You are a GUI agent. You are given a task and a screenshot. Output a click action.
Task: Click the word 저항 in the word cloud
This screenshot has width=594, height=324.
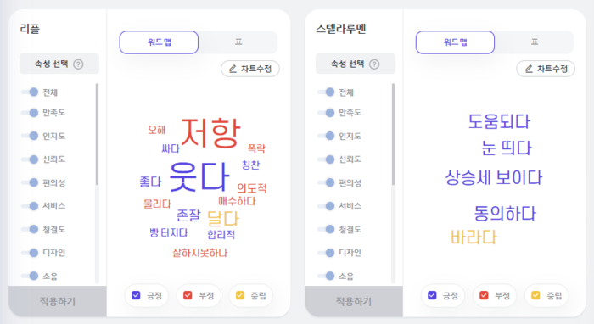(x=210, y=132)
